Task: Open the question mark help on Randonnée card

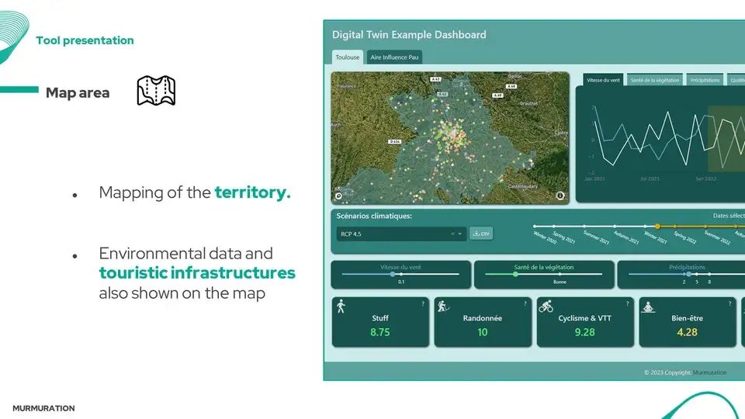Action: tap(525, 304)
